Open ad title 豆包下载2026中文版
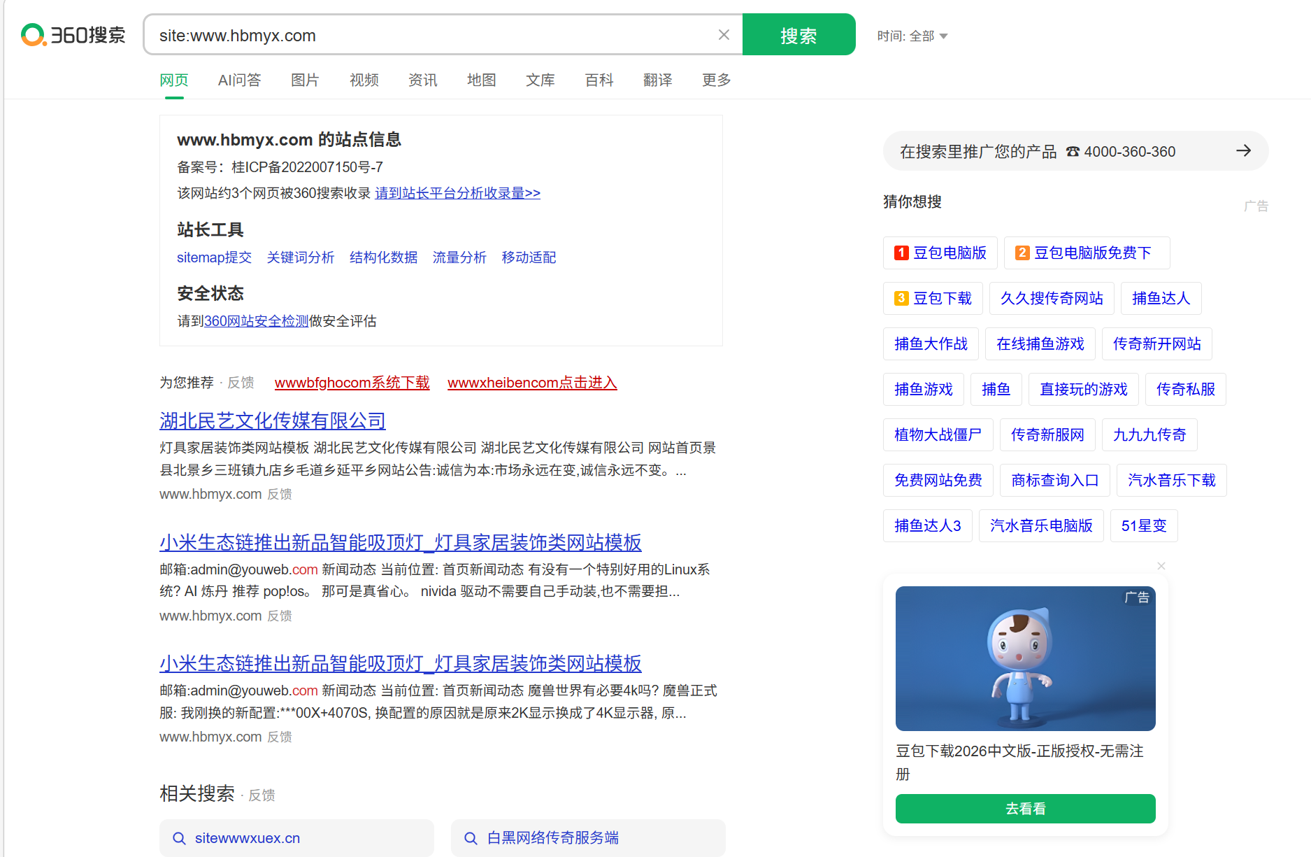This screenshot has width=1311, height=857. click(1019, 762)
